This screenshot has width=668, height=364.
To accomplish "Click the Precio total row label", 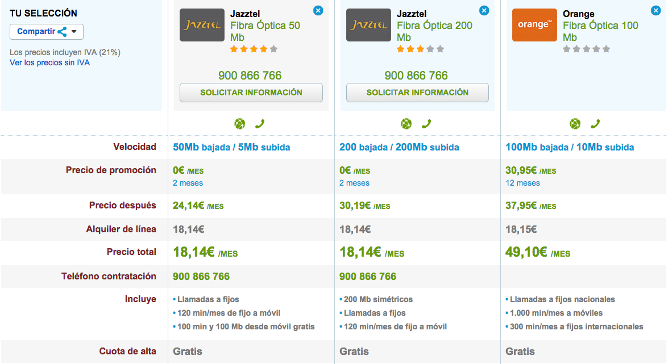I will click(131, 252).
